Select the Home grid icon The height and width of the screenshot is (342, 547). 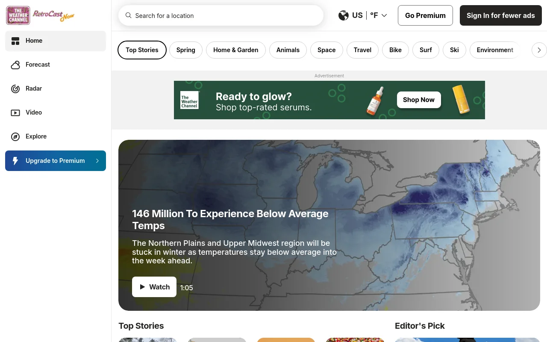coord(15,41)
